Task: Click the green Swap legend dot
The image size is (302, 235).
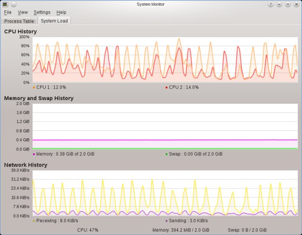Action: tap(167, 154)
